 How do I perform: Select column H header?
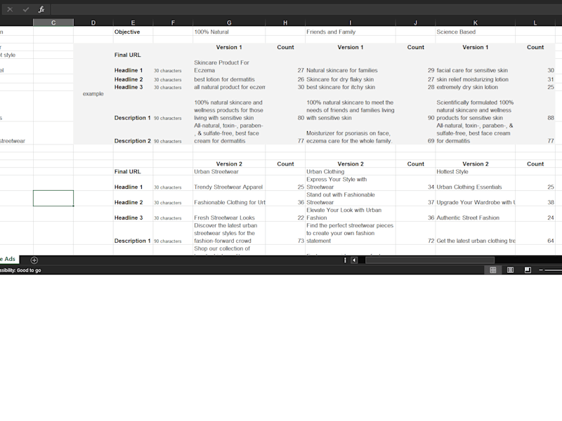click(285, 22)
